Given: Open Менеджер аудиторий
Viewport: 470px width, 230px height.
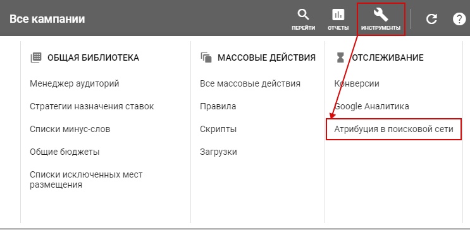Looking at the screenshot, I should (75, 83).
